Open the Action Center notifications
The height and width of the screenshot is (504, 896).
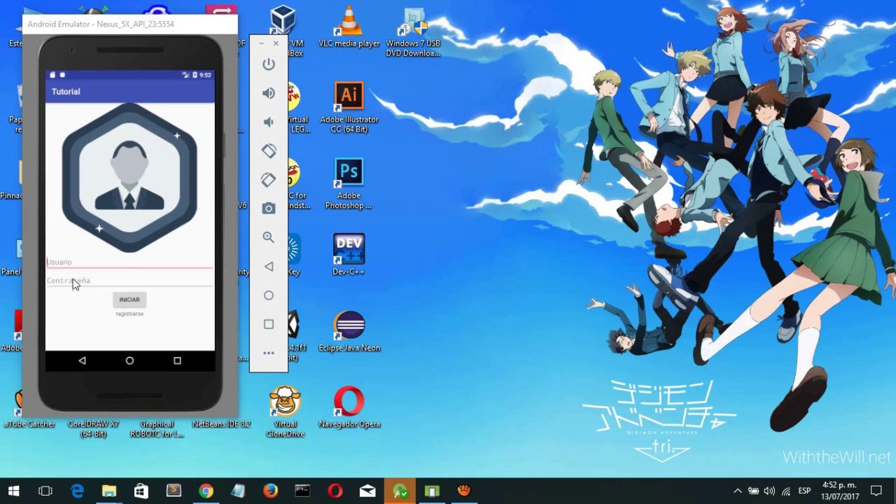[x=876, y=491]
